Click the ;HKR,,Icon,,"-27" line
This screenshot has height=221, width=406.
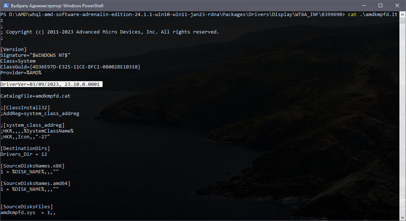click(x=25, y=137)
